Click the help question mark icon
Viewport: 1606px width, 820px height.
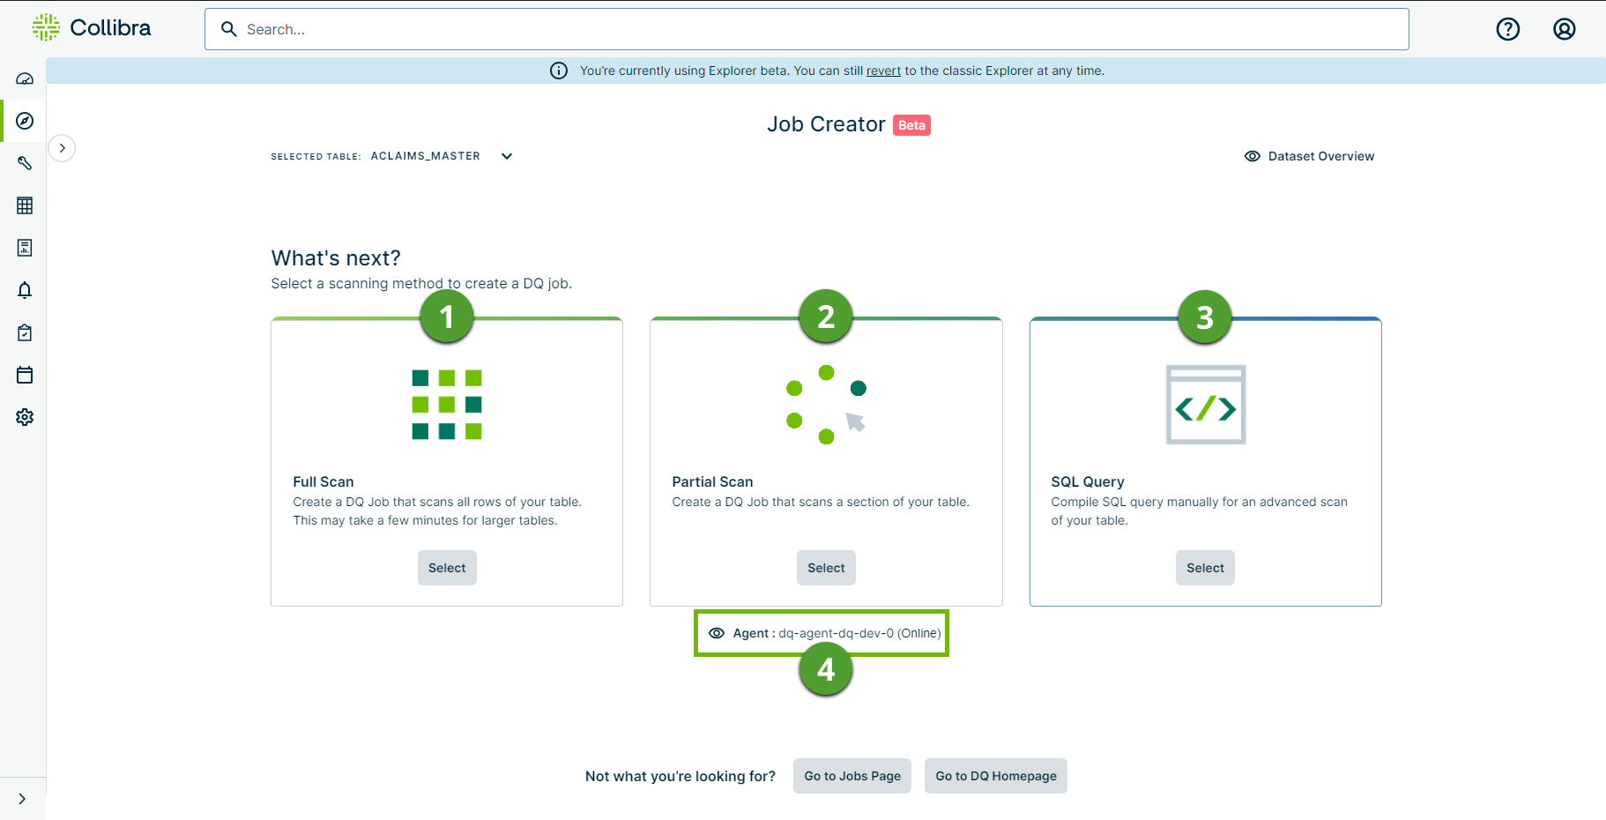[1508, 29]
